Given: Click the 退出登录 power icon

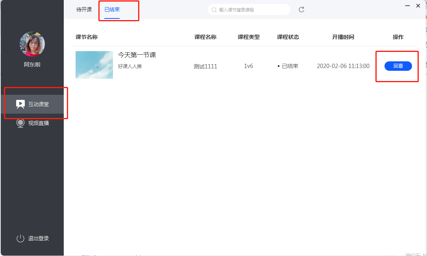Looking at the screenshot, I should coord(20,239).
